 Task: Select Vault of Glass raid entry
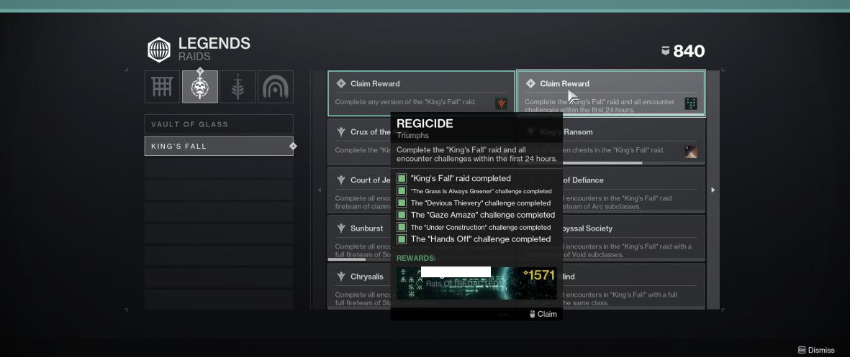[219, 124]
